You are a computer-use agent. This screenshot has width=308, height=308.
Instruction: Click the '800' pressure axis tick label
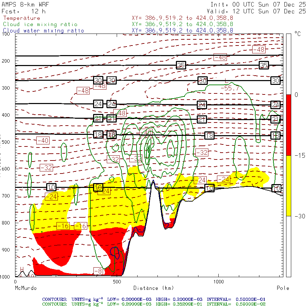(x=6, y=223)
